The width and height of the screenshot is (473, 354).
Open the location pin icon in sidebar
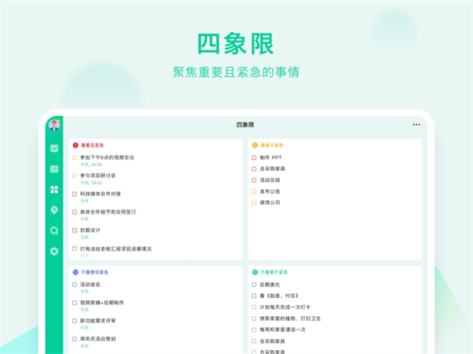click(54, 210)
